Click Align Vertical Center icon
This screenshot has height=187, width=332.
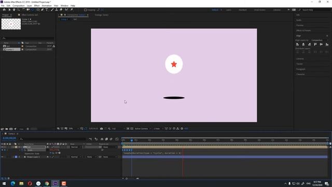click(x=321, y=44)
